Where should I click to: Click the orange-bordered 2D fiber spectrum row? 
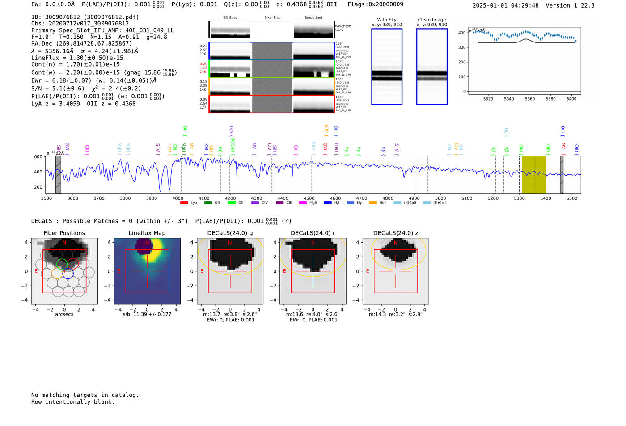pyautogui.click(x=272, y=86)
